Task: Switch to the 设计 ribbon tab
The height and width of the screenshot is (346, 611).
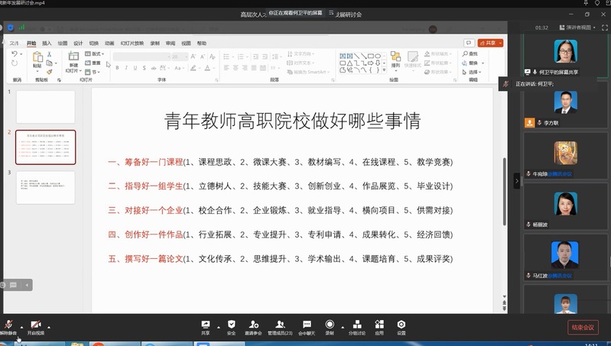Action: pos(78,44)
